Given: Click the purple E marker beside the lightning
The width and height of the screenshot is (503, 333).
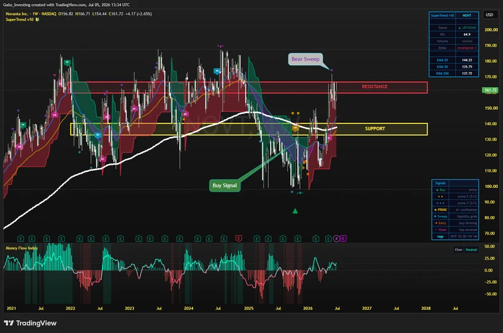Looking at the screenshot, I should click(x=343, y=238).
